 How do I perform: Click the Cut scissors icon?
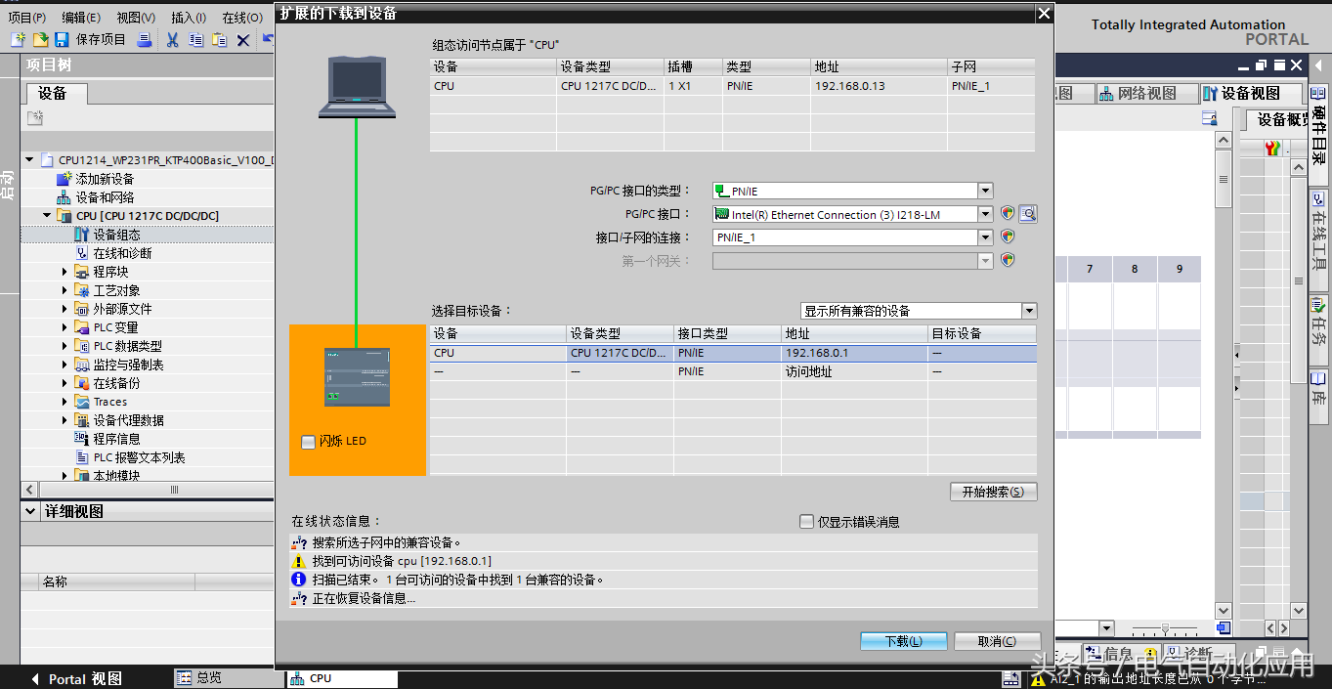pos(173,40)
